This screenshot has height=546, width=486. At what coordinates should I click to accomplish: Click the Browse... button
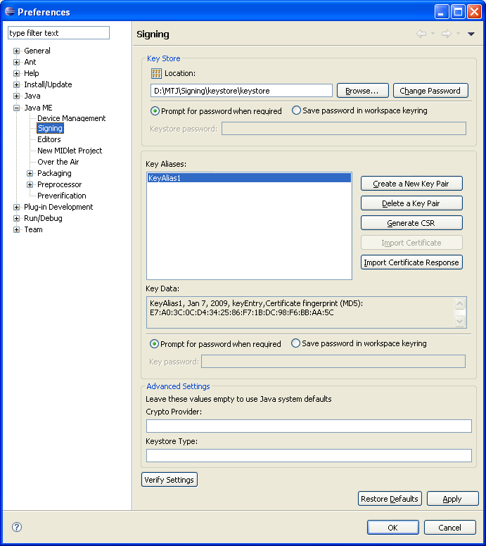coord(362,91)
